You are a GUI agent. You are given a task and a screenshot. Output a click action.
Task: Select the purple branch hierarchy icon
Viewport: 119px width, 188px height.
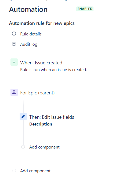[14, 92]
